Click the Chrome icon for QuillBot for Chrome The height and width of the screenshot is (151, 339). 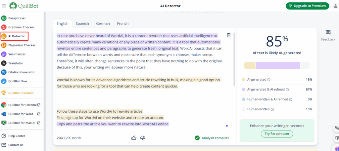[4, 105]
